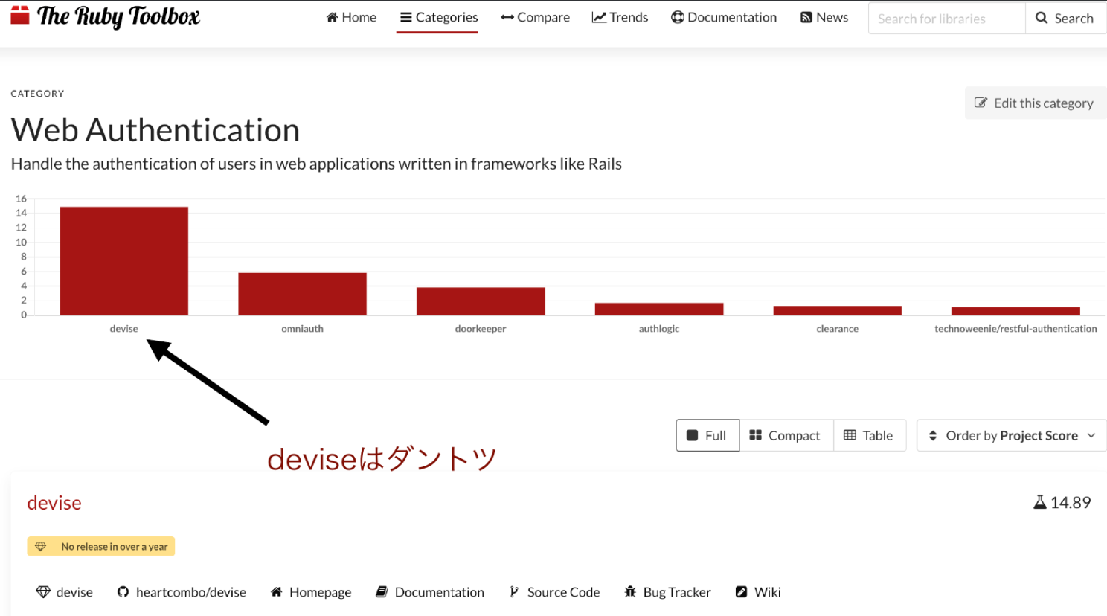This screenshot has height=616, width=1107.
Task: Switch to Compact display mode
Action: pyautogui.click(x=785, y=435)
